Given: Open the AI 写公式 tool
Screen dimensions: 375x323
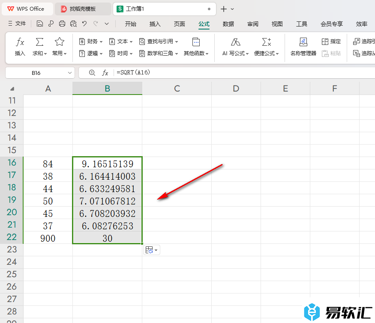Looking at the screenshot, I should click(x=236, y=47).
